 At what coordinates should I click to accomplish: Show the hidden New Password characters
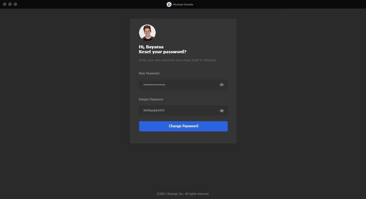click(x=222, y=85)
